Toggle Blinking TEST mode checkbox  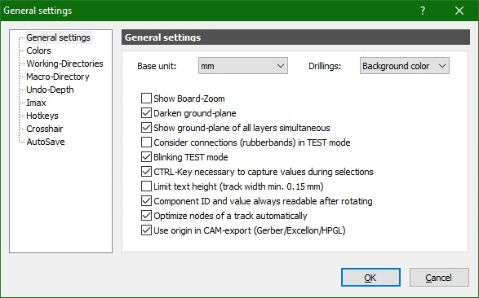click(x=146, y=157)
